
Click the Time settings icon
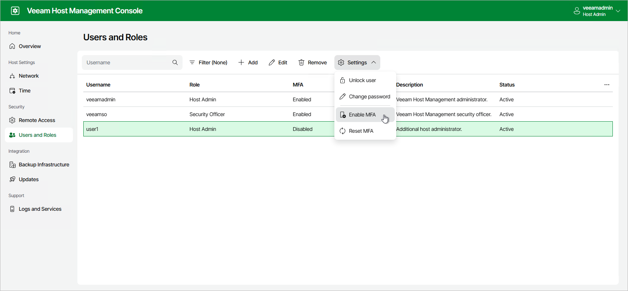[x=12, y=91]
